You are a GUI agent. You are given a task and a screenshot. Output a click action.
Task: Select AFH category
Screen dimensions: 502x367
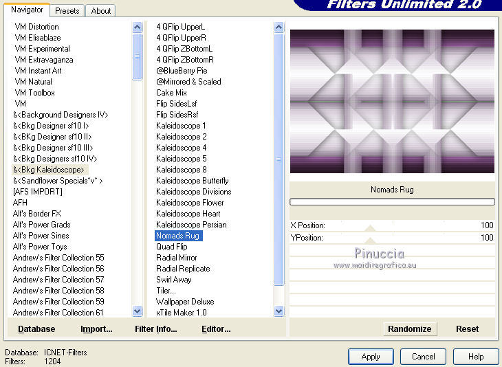click(20, 203)
